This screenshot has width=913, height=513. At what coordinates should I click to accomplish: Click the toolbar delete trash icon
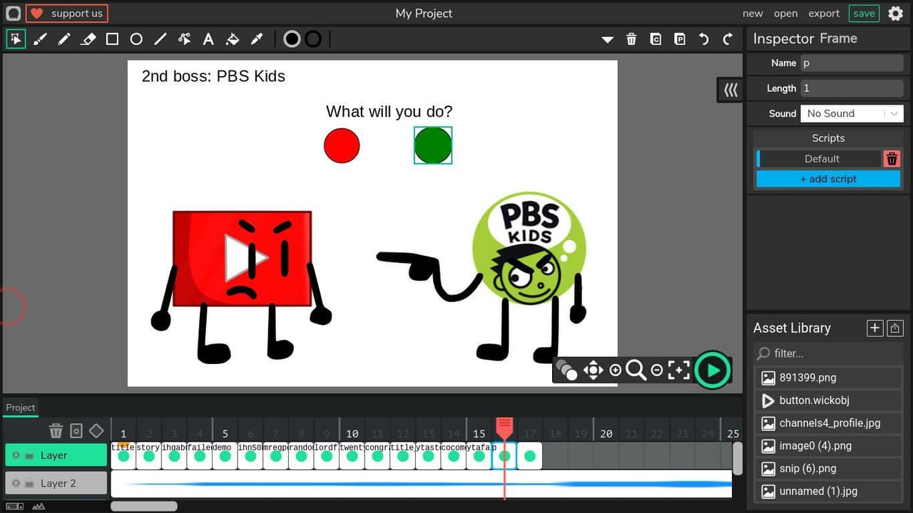point(631,39)
